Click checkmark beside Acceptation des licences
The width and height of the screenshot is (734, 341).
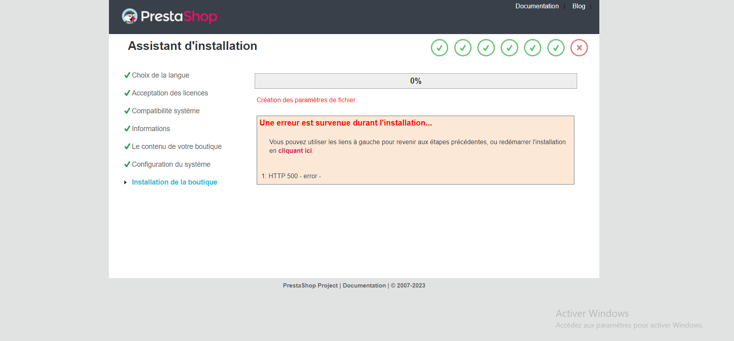pyautogui.click(x=127, y=93)
